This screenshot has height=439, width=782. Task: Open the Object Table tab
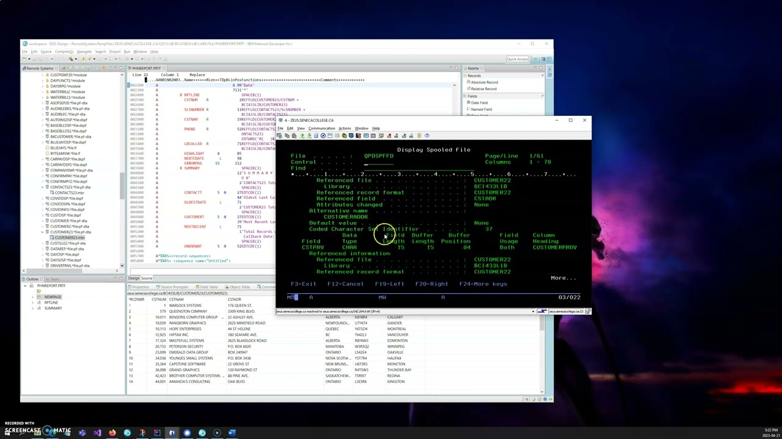(237, 287)
